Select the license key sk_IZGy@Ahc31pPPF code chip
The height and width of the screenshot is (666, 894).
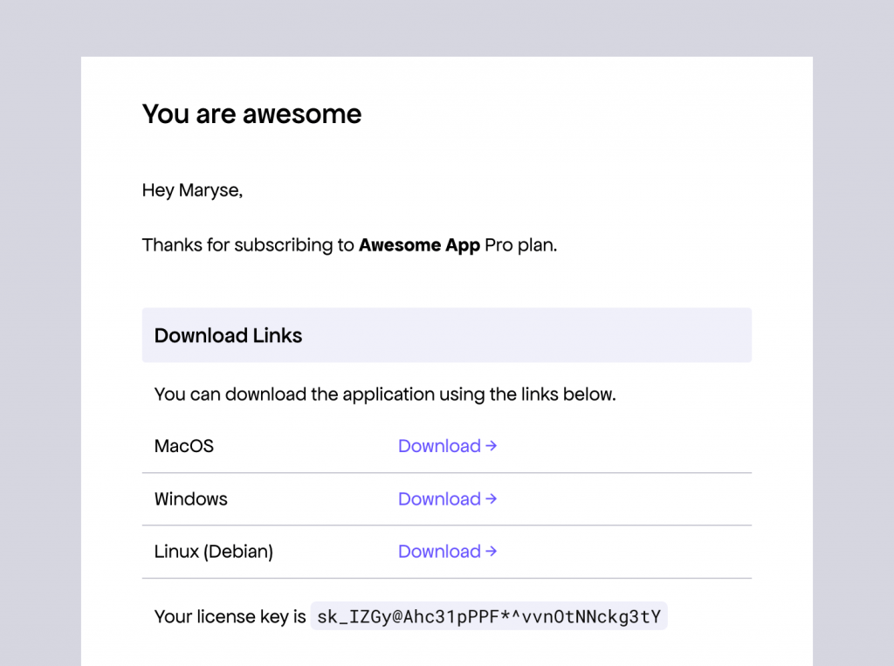(489, 616)
